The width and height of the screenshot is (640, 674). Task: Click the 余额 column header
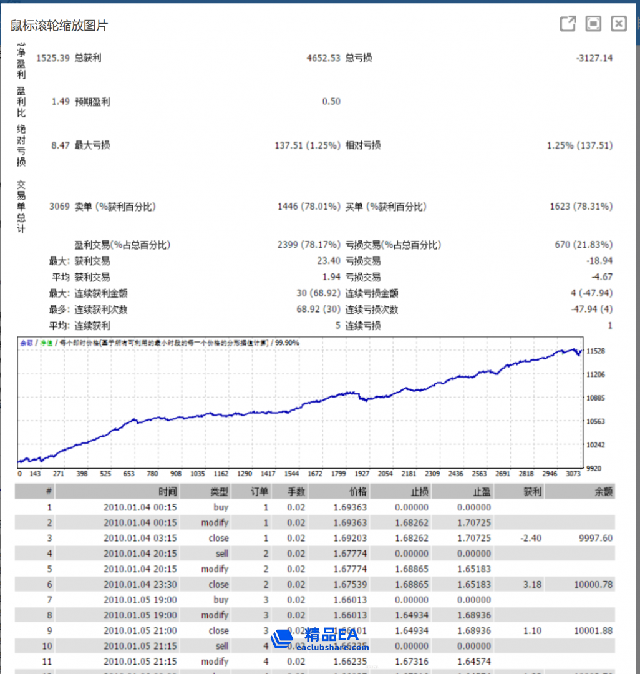[x=603, y=492]
